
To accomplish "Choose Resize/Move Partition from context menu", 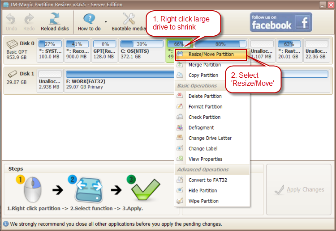I will coord(211,55).
